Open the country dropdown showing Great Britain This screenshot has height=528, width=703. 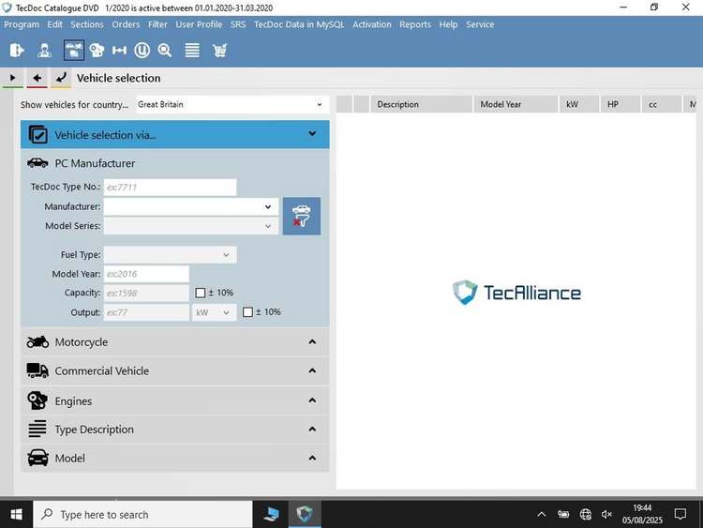[x=232, y=104]
